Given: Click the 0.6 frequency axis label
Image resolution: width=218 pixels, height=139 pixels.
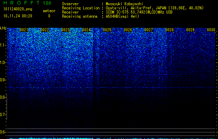Looking at the screenshot, I should click(2, 132).
